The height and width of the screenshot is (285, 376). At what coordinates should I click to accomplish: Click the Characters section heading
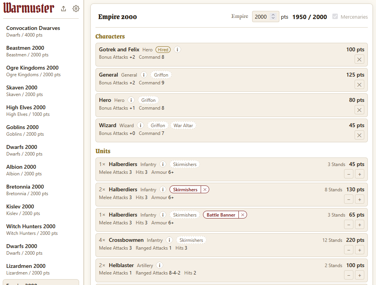pyautogui.click(x=110, y=37)
